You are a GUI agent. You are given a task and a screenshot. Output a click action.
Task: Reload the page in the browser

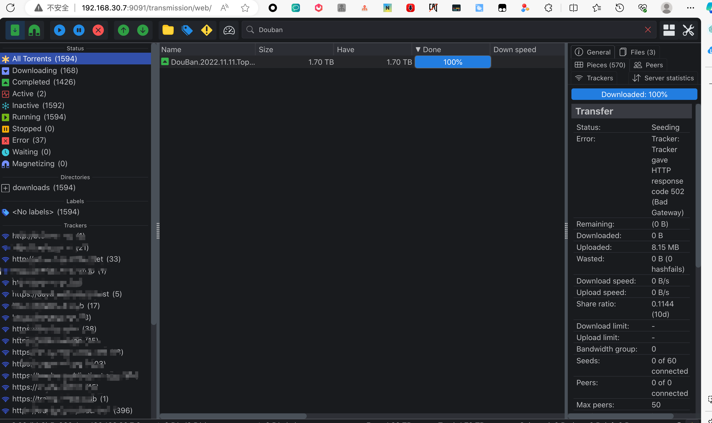pyautogui.click(x=10, y=8)
